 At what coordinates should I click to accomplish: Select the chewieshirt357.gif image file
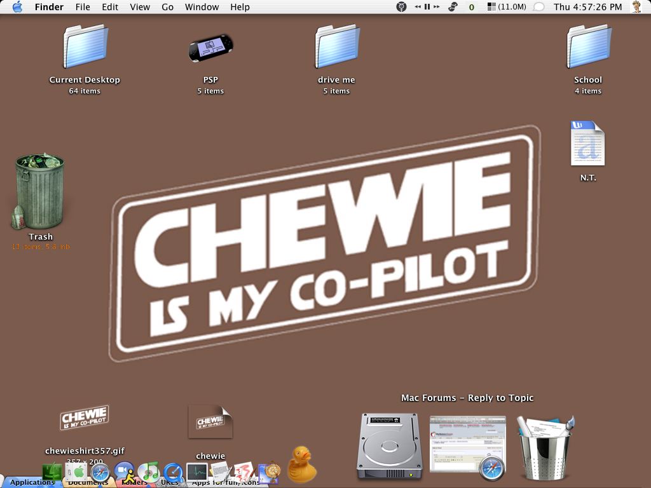[x=85, y=417]
